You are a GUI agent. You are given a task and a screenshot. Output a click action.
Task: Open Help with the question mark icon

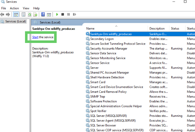click(43, 15)
